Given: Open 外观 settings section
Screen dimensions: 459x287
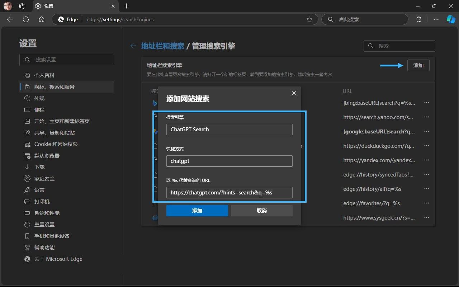Looking at the screenshot, I should point(67,98).
